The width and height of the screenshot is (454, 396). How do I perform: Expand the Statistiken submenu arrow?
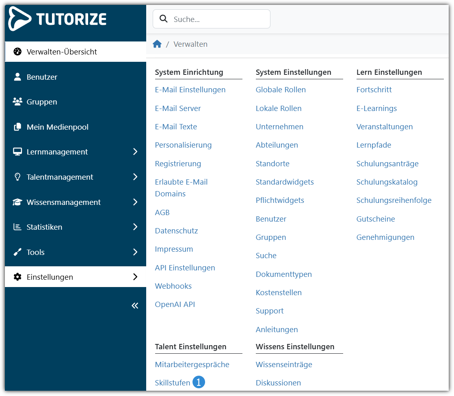[135, 227]
